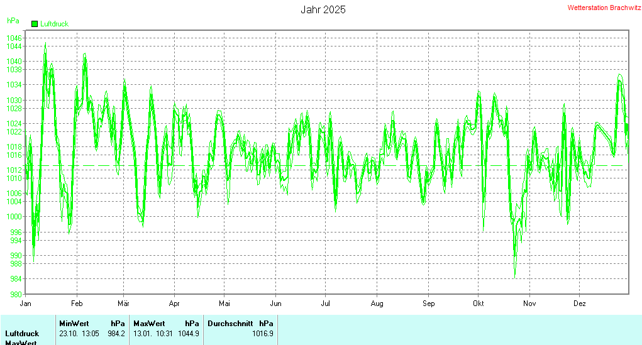Select the Okt month label on x-axis
This screenshot has height=345, width=642.
(x=479, y=304)
